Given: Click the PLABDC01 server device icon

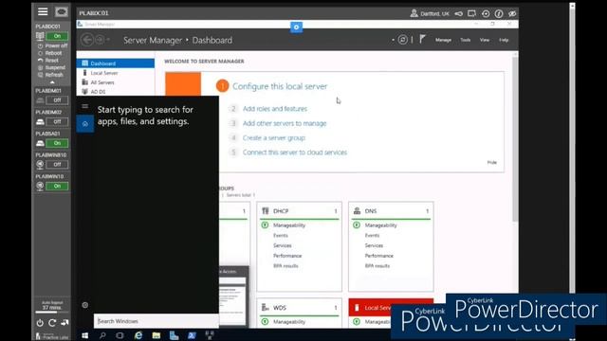Looking at the screenshot, I should [x=40, y=36].
